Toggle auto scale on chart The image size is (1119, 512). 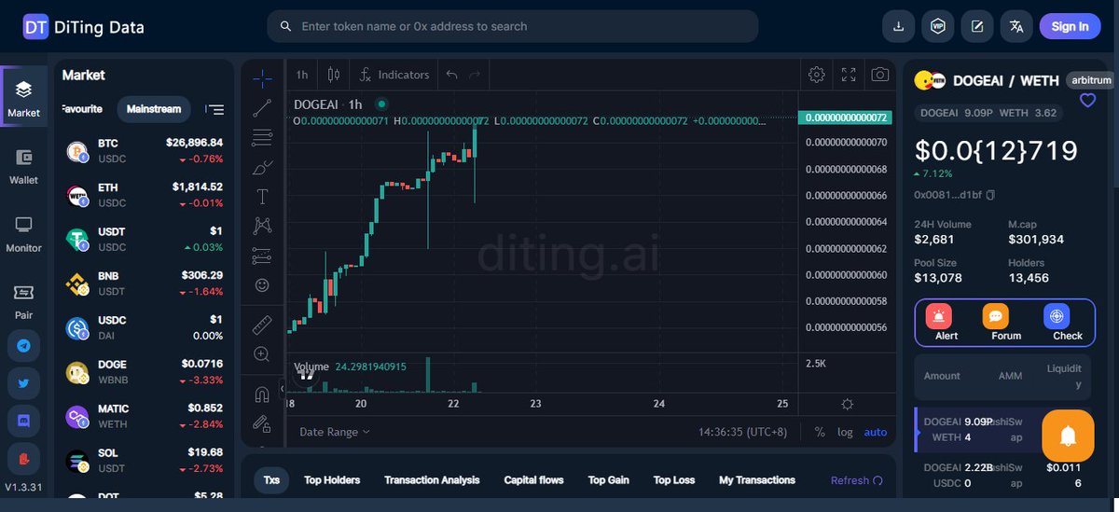(x=876, y=432)
